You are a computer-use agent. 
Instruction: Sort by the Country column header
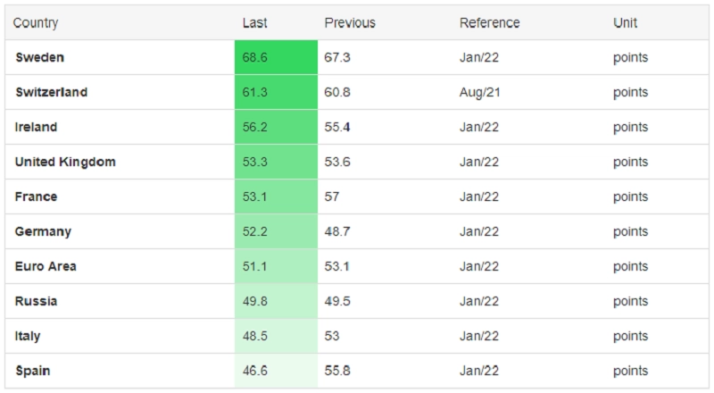coord(36,23)
